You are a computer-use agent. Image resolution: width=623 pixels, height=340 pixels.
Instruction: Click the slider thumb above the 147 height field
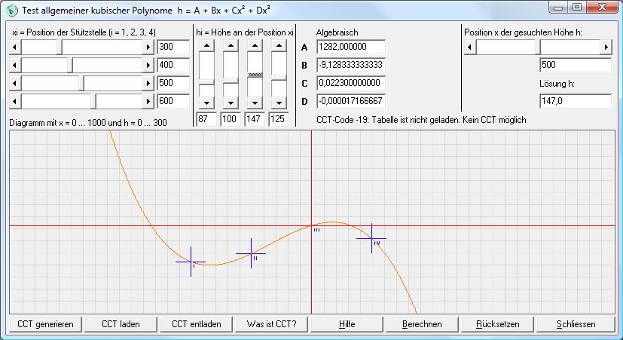coord(255,76)
